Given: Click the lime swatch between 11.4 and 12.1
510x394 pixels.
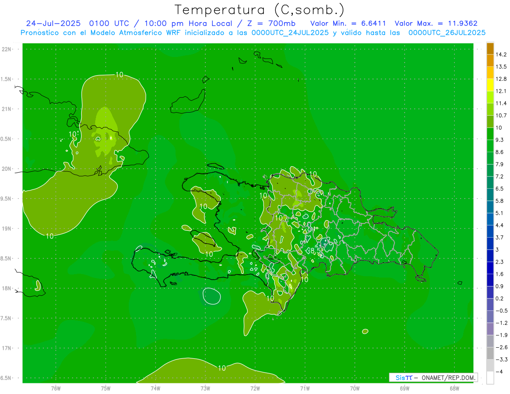Looking at the screenshot, I should (x=490, y=97).
